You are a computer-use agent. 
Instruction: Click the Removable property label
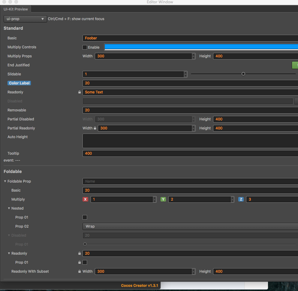17,110
